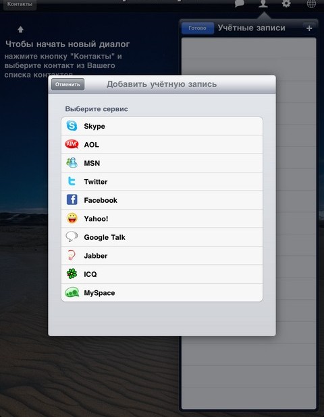Open chats via speech bubble icon

coord(239,4)
